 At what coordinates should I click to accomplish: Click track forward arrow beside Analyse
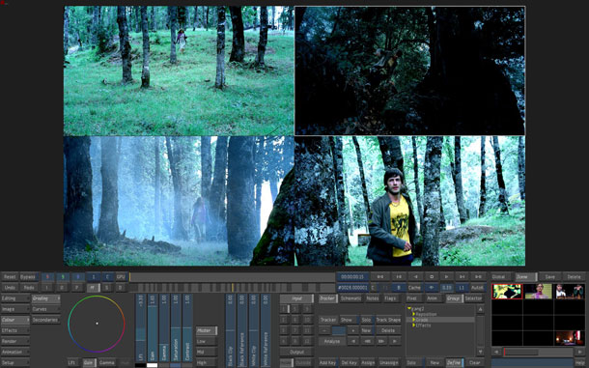[x=395, y=341]
